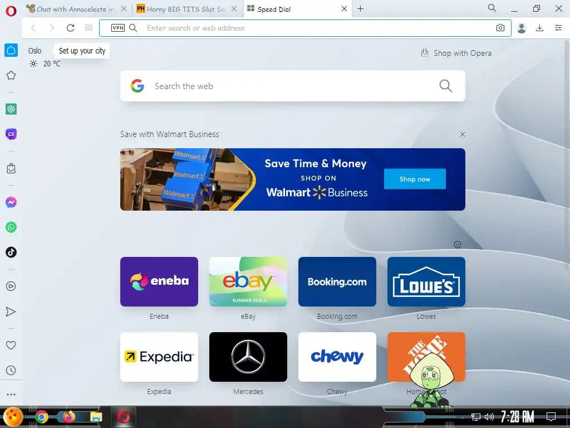Image resolution: width=570 pixels, height=428 pixels.
Task: Open a new tab with plus button
Action: (360, 9)
